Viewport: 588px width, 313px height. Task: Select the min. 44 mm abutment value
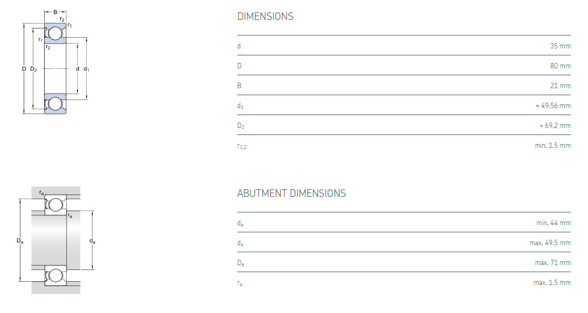[x=554, y=223]
